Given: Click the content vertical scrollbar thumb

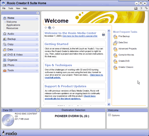Looking at the screenshot, I should click(109, 66).
